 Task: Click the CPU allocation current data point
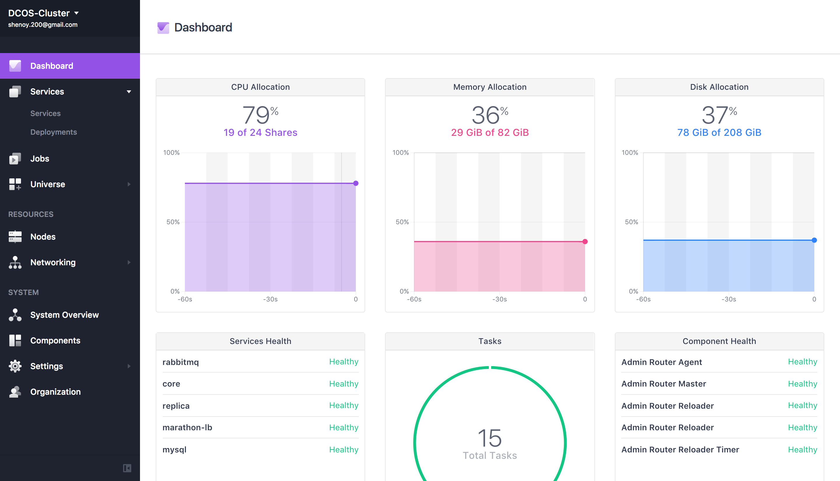pos(356,183)
